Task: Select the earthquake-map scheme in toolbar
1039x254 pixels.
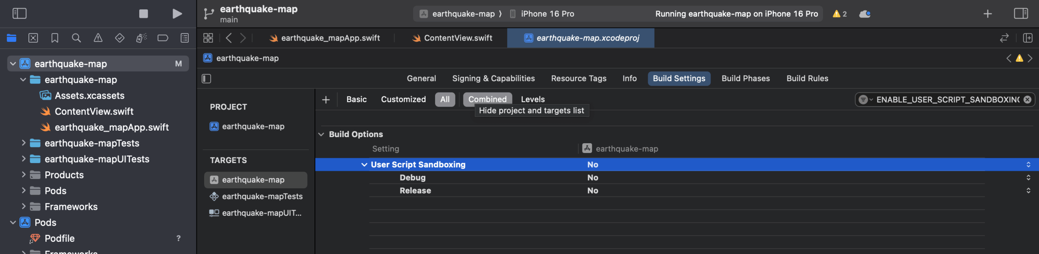Action: [457, 14]
